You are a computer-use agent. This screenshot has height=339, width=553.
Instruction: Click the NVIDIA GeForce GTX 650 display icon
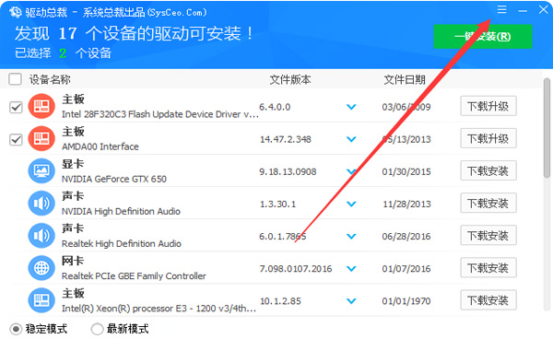tap(41, 171)
